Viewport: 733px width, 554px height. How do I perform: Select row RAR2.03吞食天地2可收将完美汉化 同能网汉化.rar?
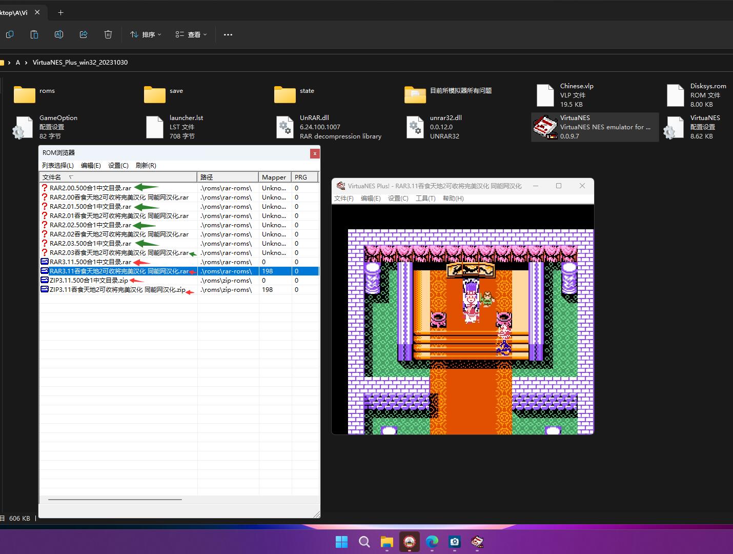point(179,252)
